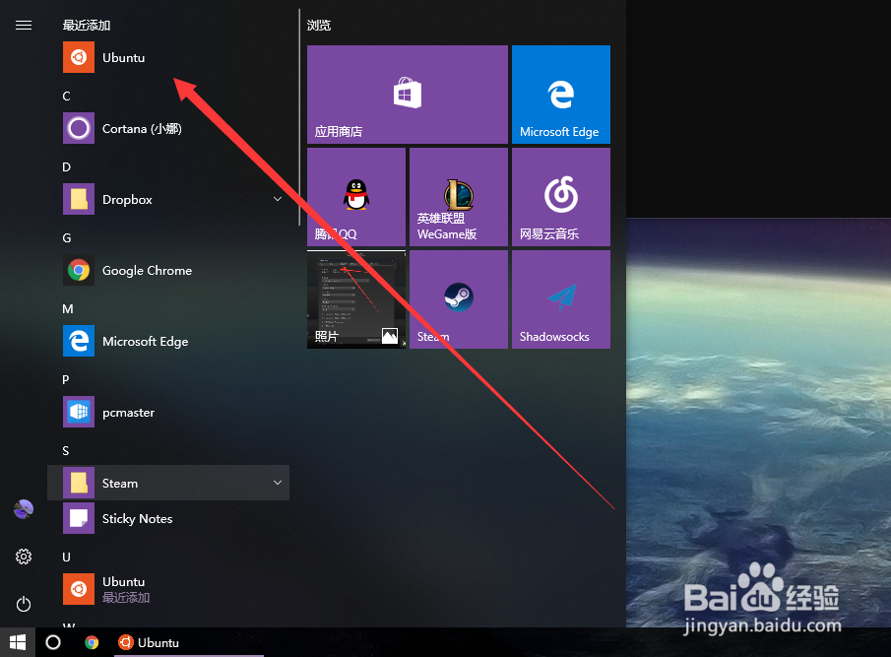891x657 pixels.
Task: Click the letter S section header
Action: 66,451
